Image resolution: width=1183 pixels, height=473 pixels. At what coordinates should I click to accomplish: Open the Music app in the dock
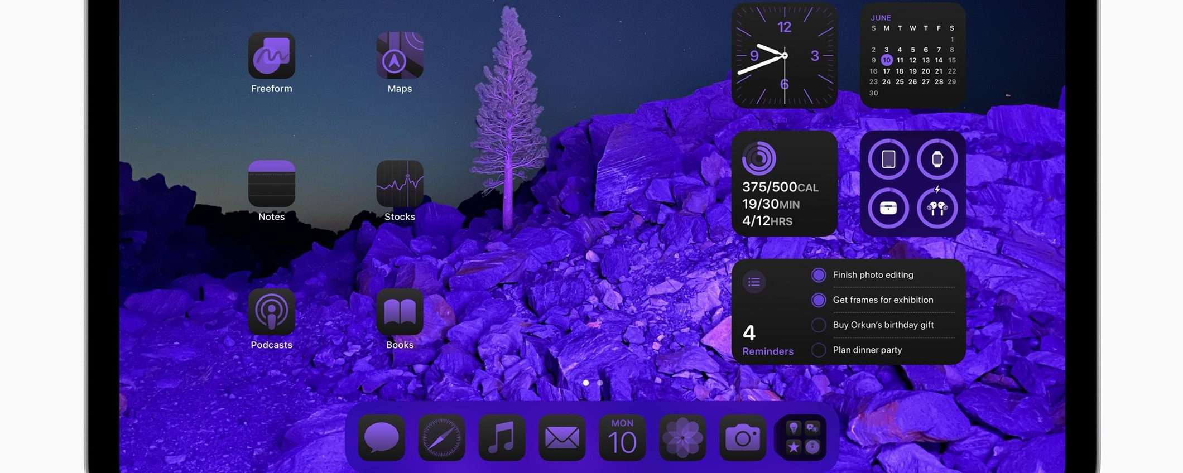502,438
